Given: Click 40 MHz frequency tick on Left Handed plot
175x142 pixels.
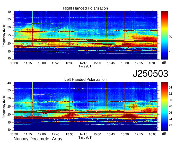Looking at the screenshot, I should 9,83.
